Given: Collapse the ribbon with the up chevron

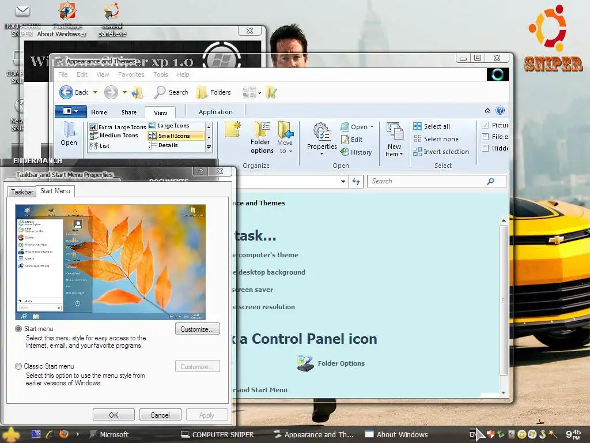Looking at the screenshot, I should pos(487,110).
